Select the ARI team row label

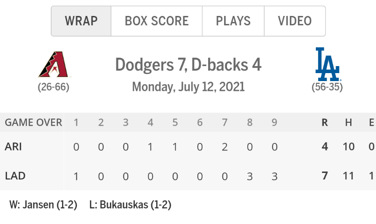(x=13, y=147)
